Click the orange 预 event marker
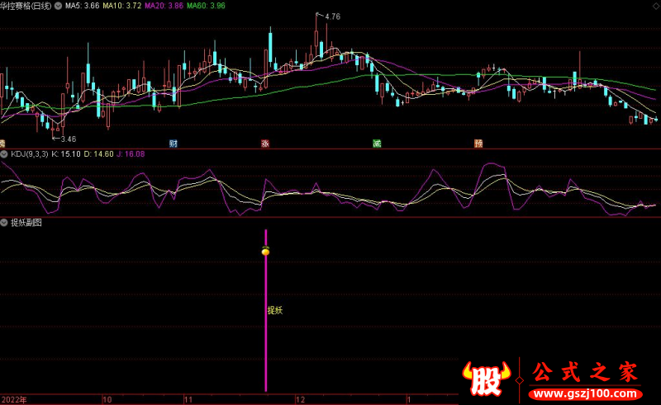661x405 pixels. tap(478, 143)
